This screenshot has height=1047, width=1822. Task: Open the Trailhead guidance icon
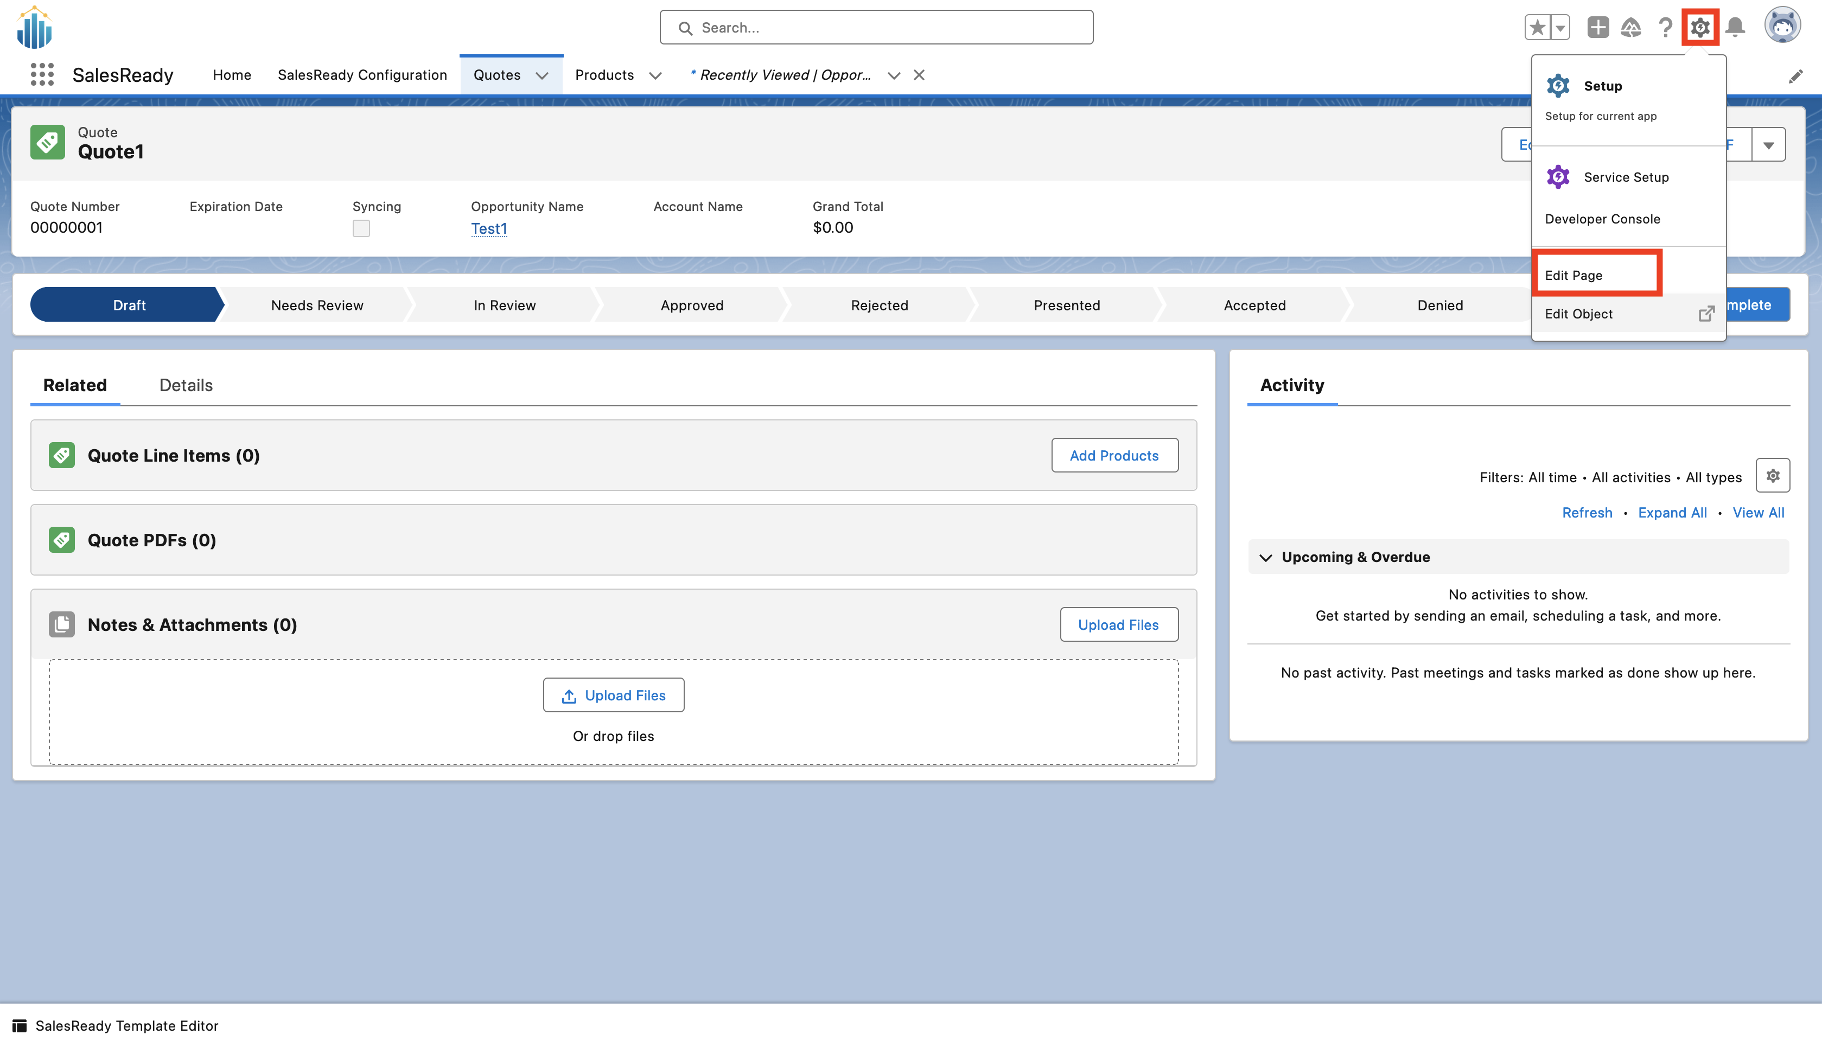[1631, 27]
